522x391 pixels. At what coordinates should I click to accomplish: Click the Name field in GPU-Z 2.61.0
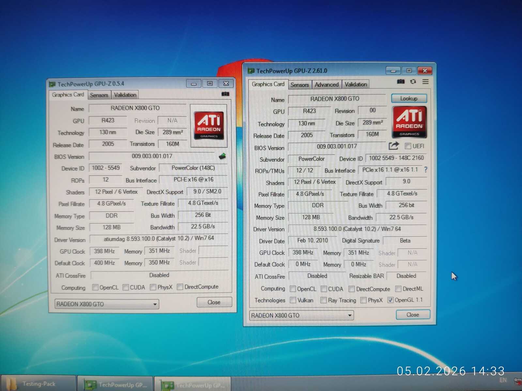[x=337, y=99]
